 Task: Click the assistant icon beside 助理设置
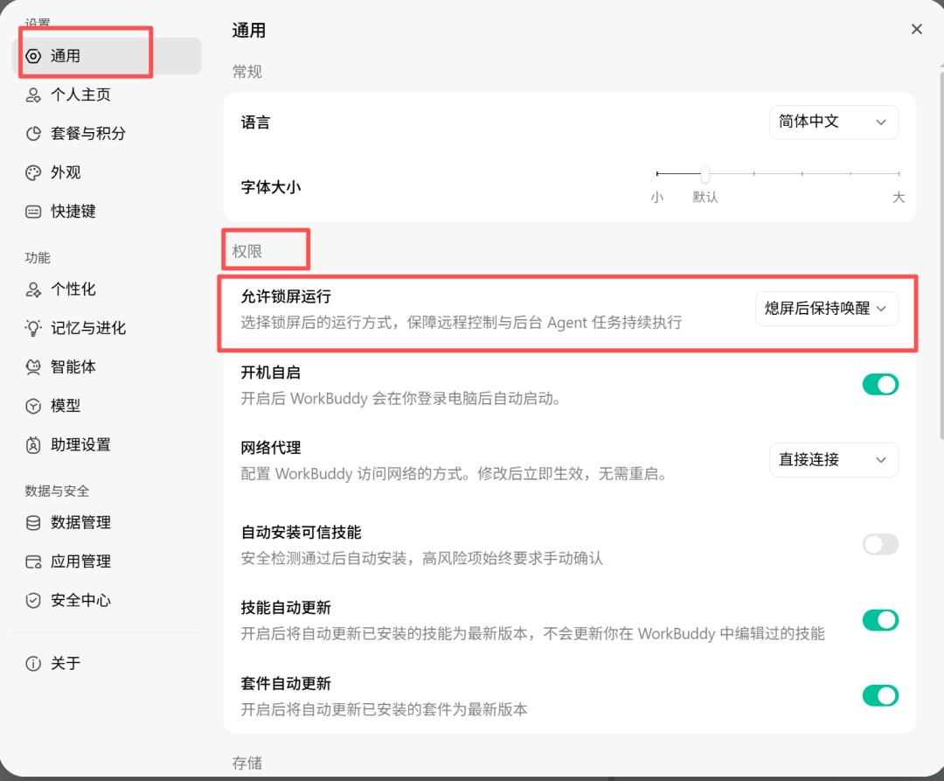pos(33,445)
